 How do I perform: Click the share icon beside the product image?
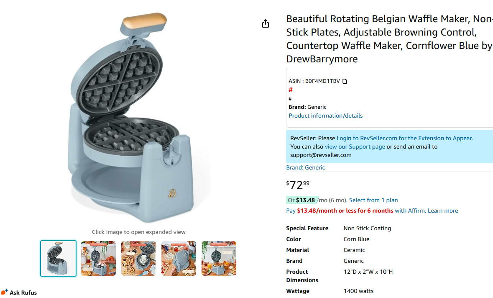[266, 24]
